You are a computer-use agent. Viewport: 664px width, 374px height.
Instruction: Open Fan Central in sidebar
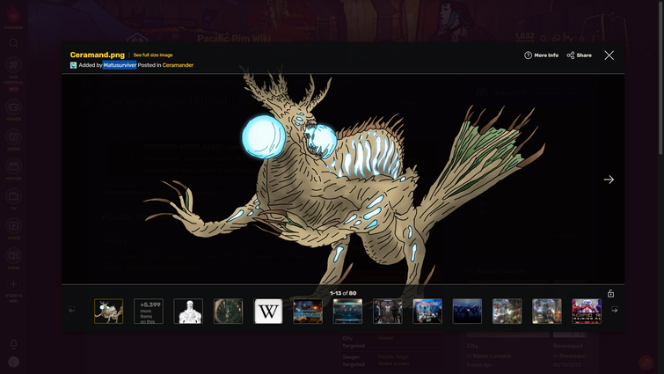pos(13,74)
